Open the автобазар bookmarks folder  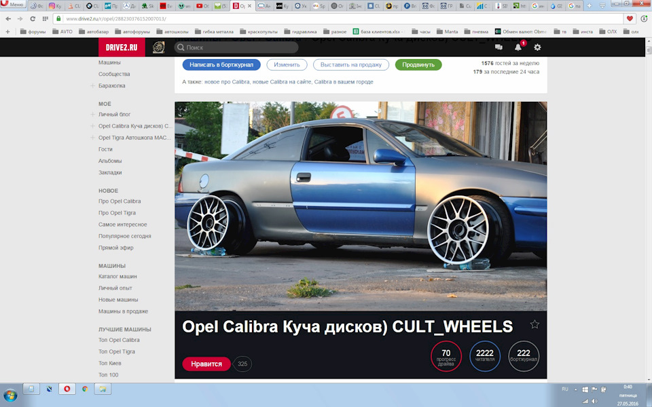tap(94, 32)
